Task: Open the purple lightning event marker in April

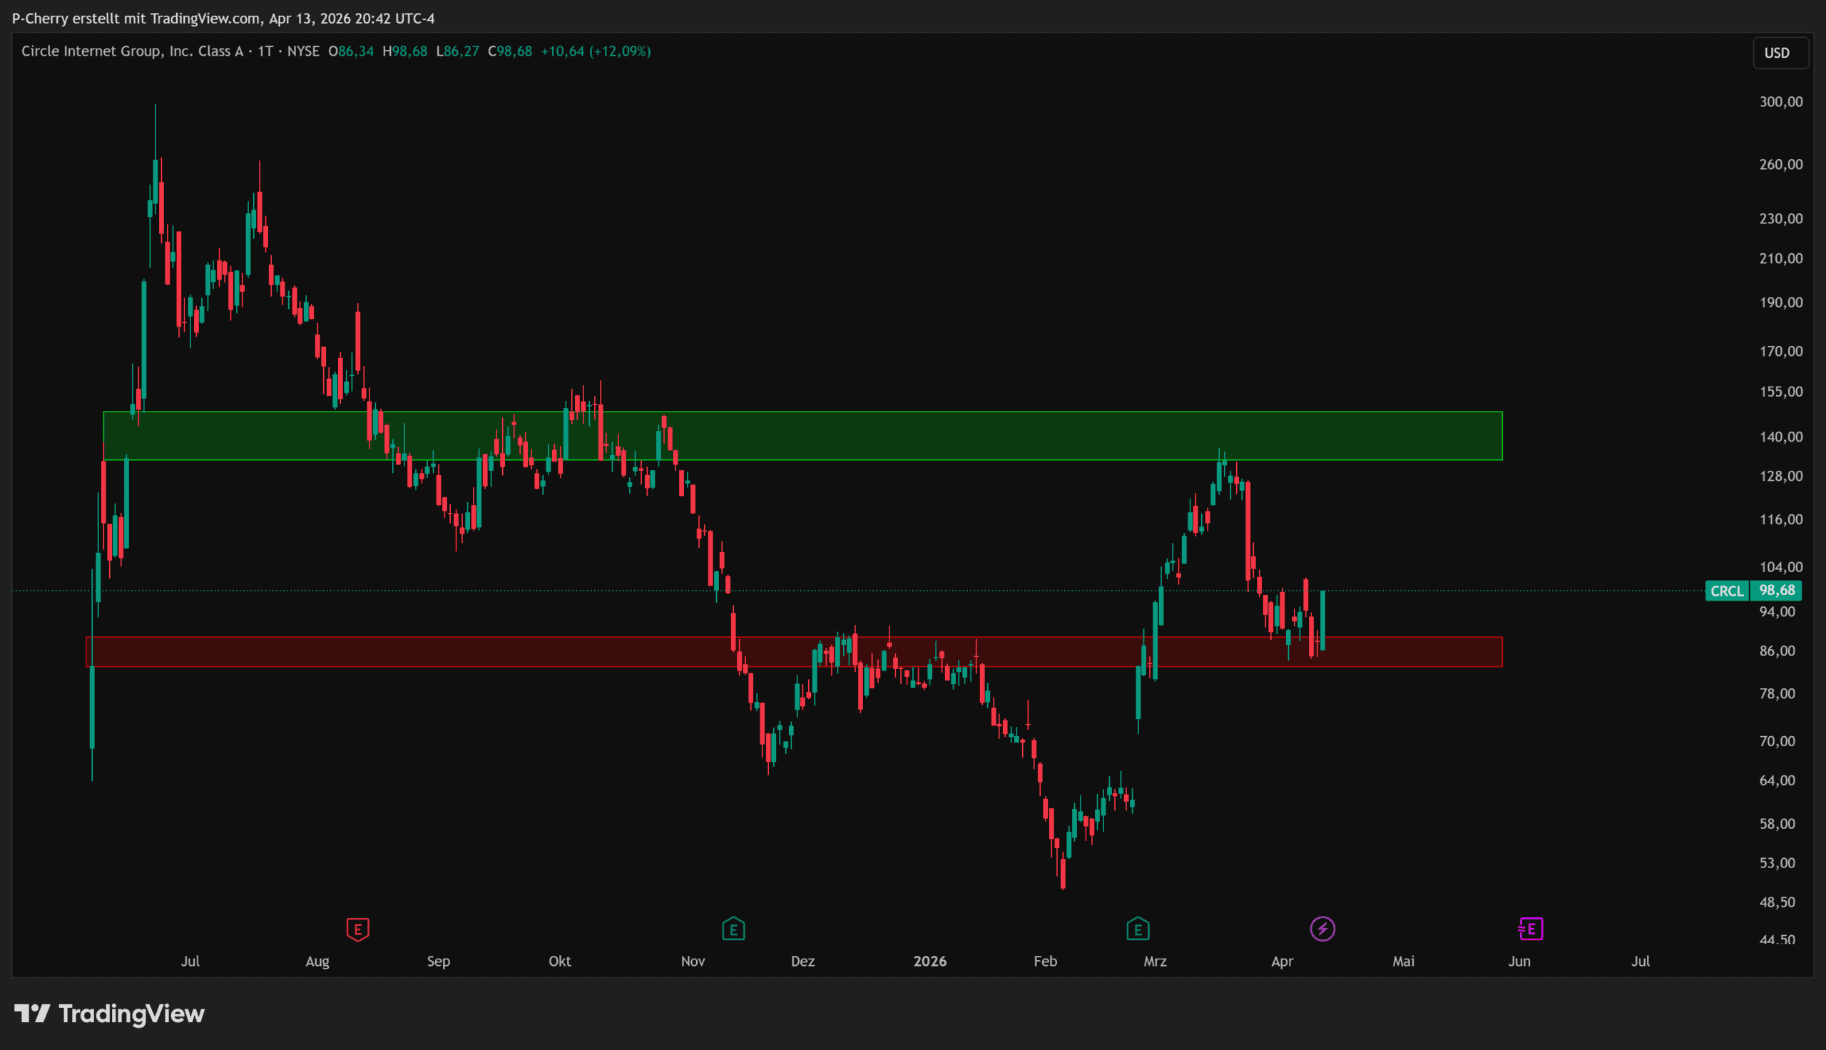Action: (x=1322, y=929)
